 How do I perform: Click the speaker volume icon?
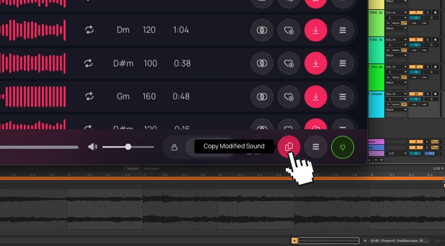(x=92, y=147)
